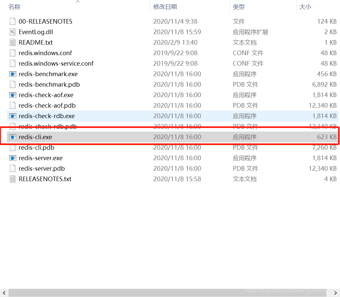Viewport: 340px width, 297px height.
Task: Select the README.txt document icon
Action: click(x=13, y=43)
